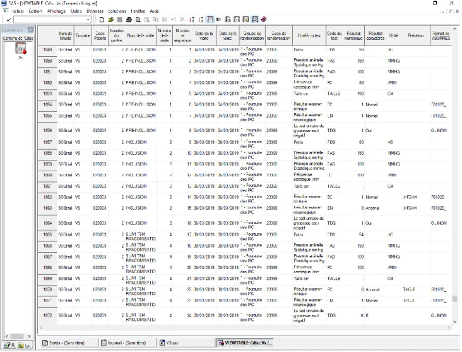Click the vertical scrollbar thumb
Screen dimensions: 462x352
tap(454, 299)
